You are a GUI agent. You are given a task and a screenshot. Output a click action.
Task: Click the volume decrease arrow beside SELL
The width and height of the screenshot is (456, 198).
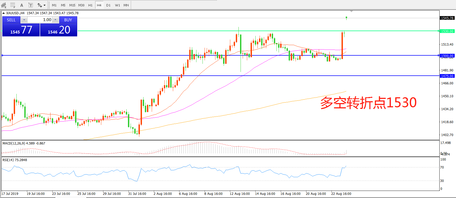click(24, 20)
